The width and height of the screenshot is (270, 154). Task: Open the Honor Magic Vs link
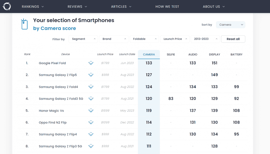point(51,111)
